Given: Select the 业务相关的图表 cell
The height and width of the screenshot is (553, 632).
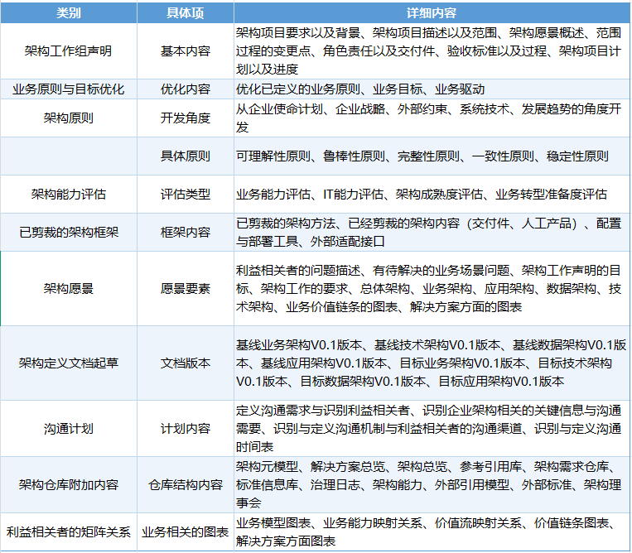Looking at the screenshot, I should point(186,531).
